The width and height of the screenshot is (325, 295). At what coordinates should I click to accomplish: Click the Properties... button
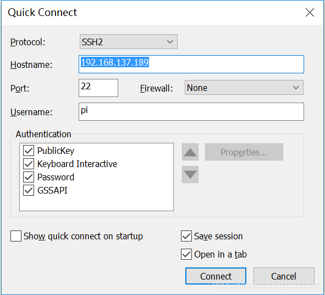tap(244, 152)
